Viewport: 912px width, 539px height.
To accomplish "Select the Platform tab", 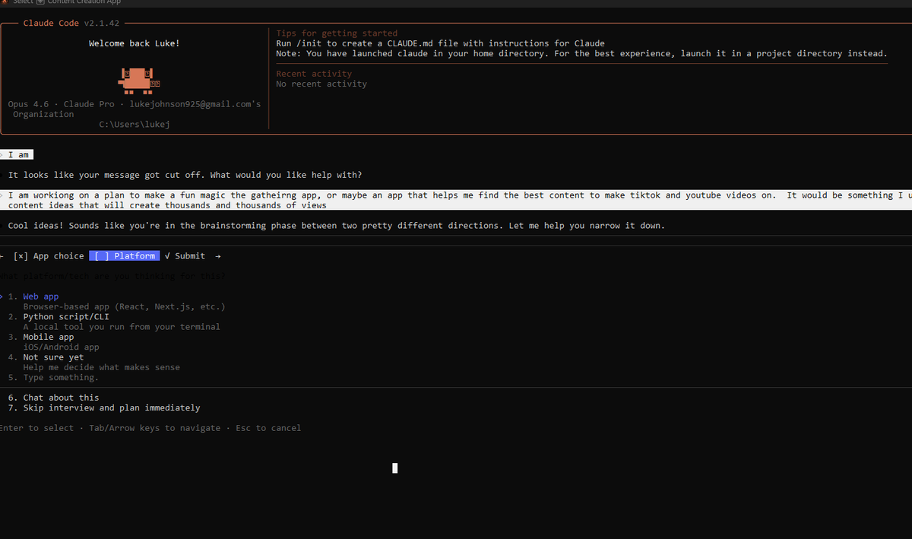I will click(x=125, y=256).
